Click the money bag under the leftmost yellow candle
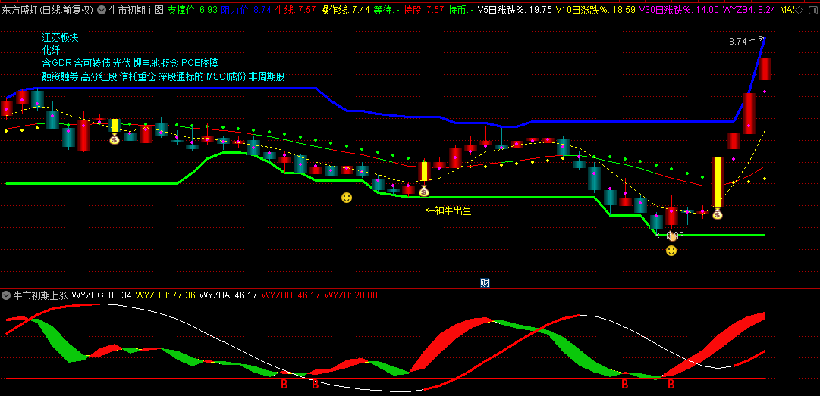The width and height of the screenshot is (820, 396). pyautogui.click(x=115, y=139)
